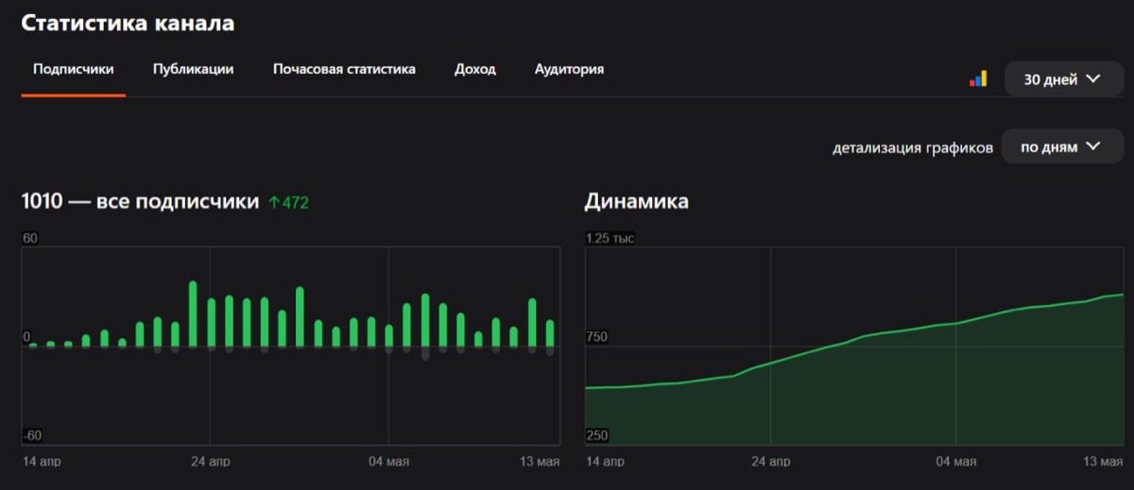Open the по дням detail dropdown

click(1062, 147)
